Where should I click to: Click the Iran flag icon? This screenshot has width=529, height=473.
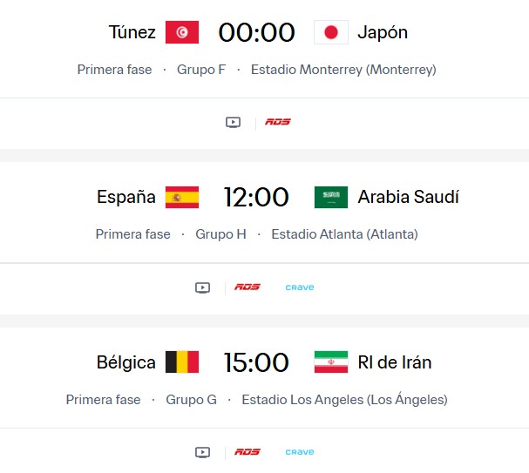tap(330, 362)
